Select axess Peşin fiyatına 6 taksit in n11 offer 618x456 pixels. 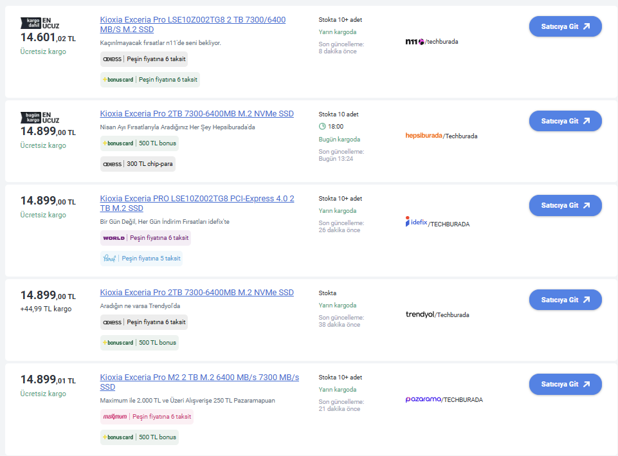(144, 59)
